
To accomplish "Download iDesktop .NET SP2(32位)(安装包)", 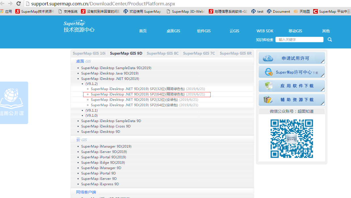I will [x=134, y=100].
